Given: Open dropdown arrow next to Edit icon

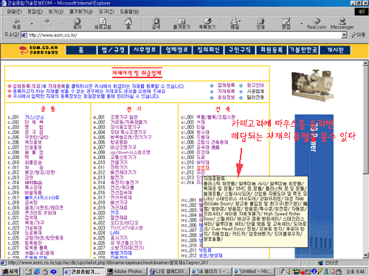Looking at the screenshot, I should [x=302, y=24].
